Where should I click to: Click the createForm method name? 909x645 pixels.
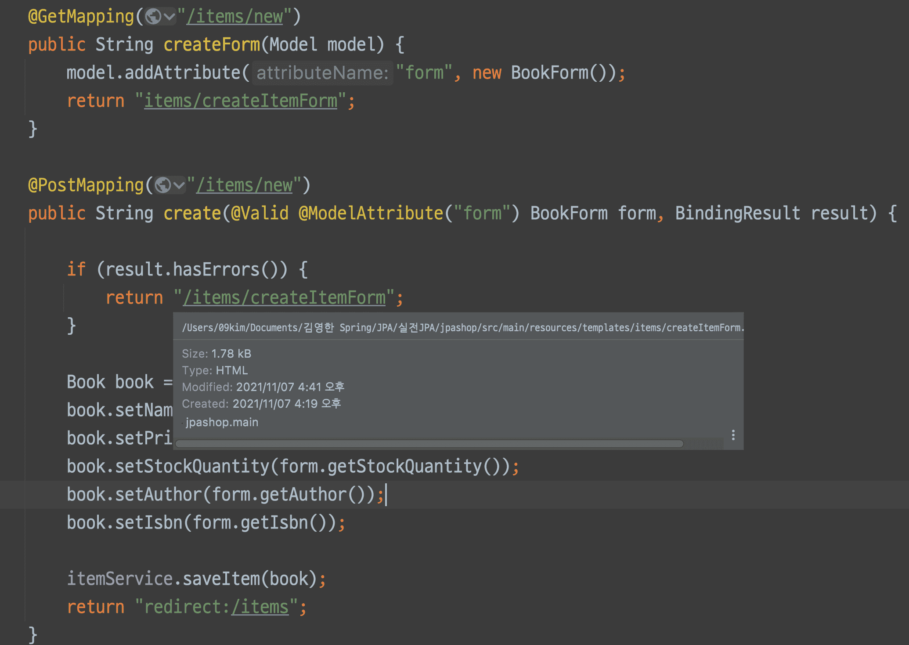(212, 45)
